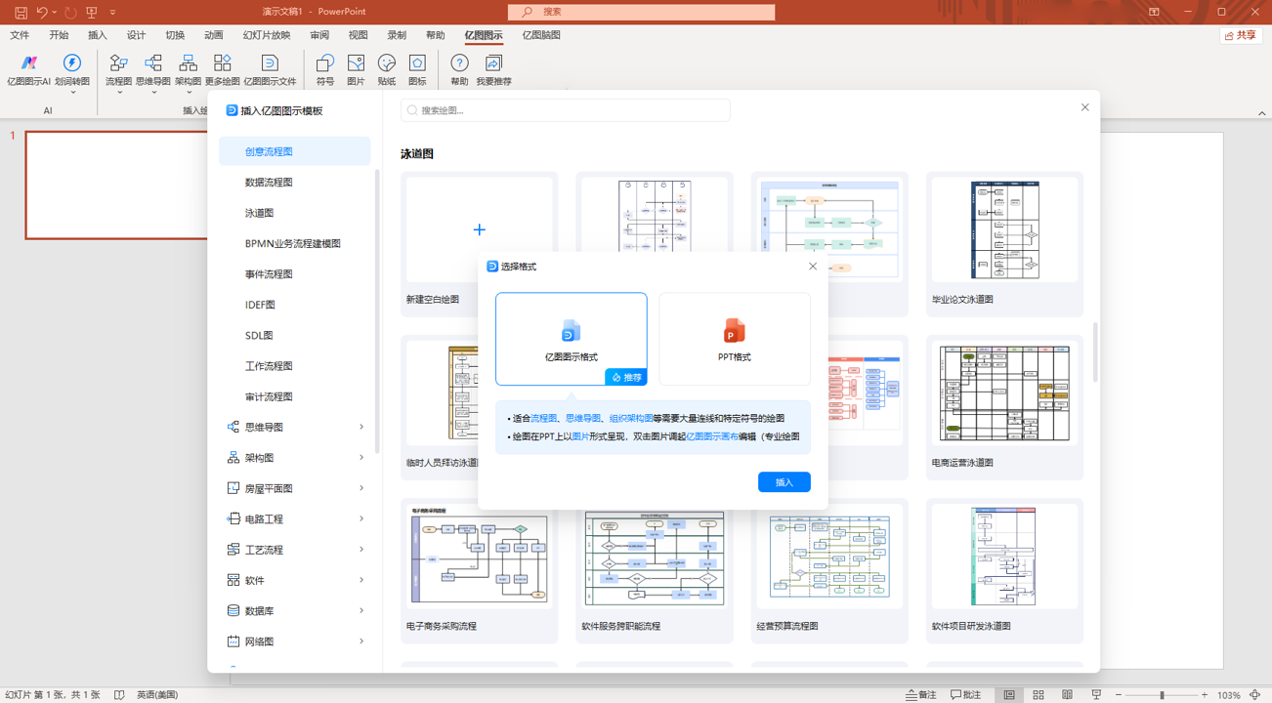Switch to the 亿图脑图 ribbon tab
The width and height of the screenshot is (1272, 703).
(x=541, y=35)
